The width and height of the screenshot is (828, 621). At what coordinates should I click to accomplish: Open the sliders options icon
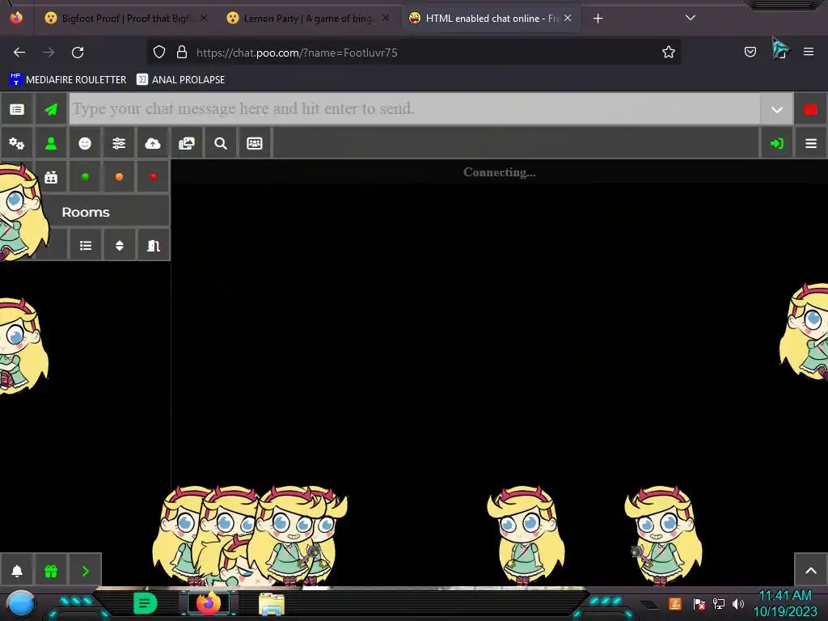(119, 143)
